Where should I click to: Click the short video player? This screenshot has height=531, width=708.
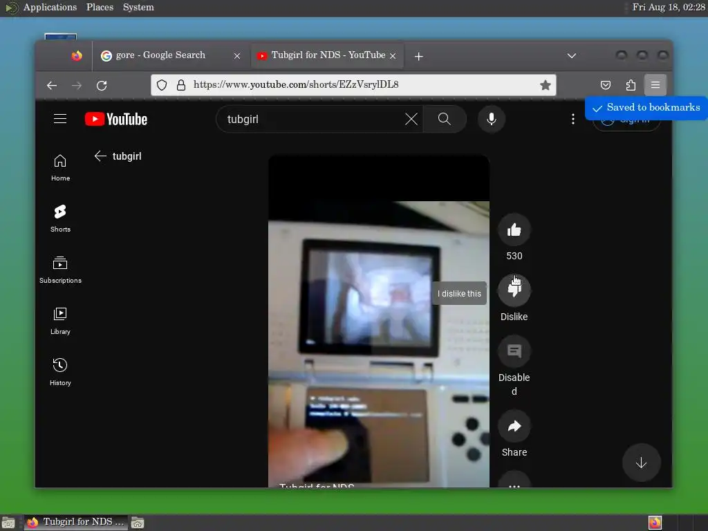(x=379, y=322)
